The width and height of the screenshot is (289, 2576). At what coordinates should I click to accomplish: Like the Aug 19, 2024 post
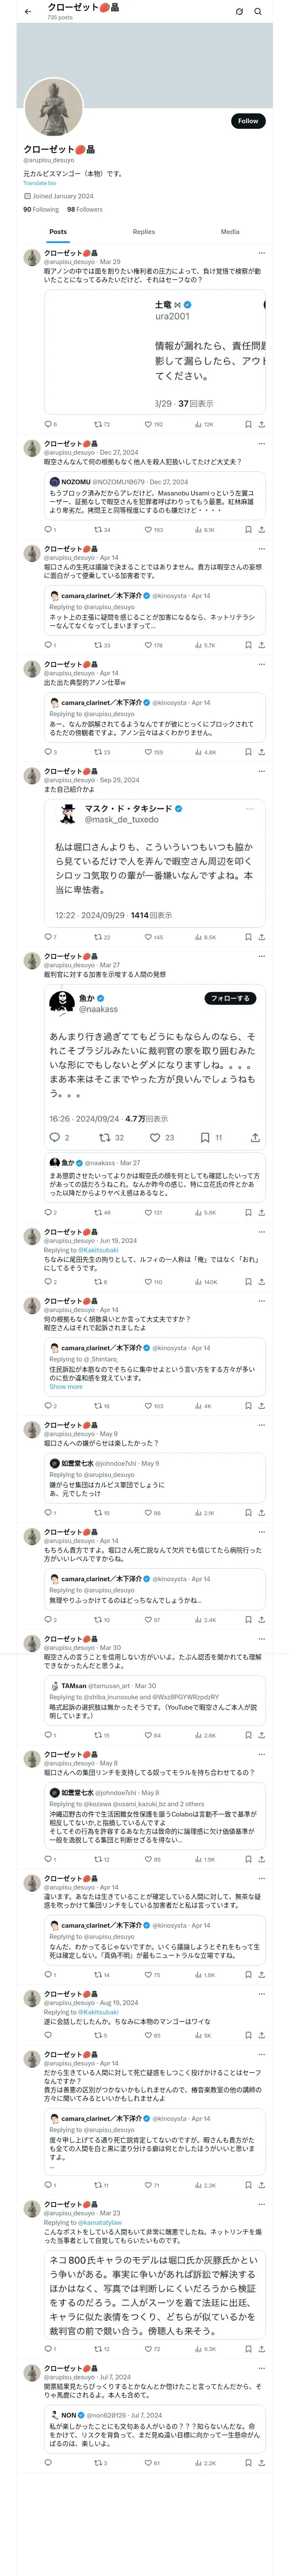[147, 2035]
